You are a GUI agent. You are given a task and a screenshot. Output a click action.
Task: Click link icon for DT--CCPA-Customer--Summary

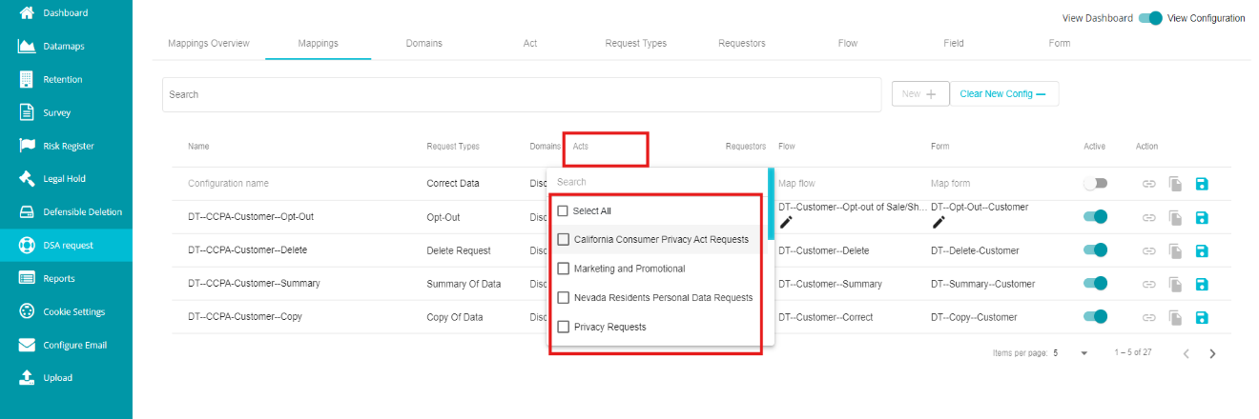(x=1149, y=285)
